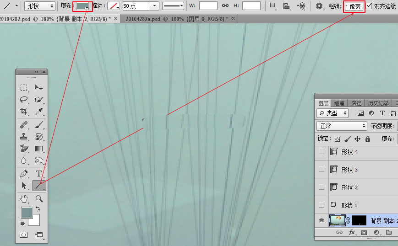Image resolution: width=398 pixels, height=246 pixels.
Task: Activate the Clone Stamp tool
Action: [24, 137]
